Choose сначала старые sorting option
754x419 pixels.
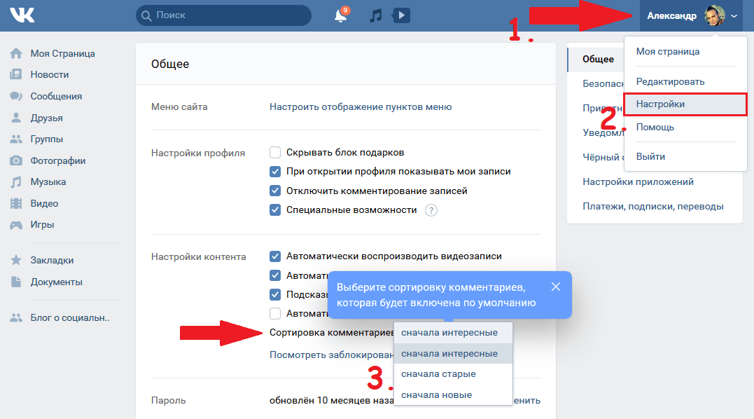click(453, 373)
